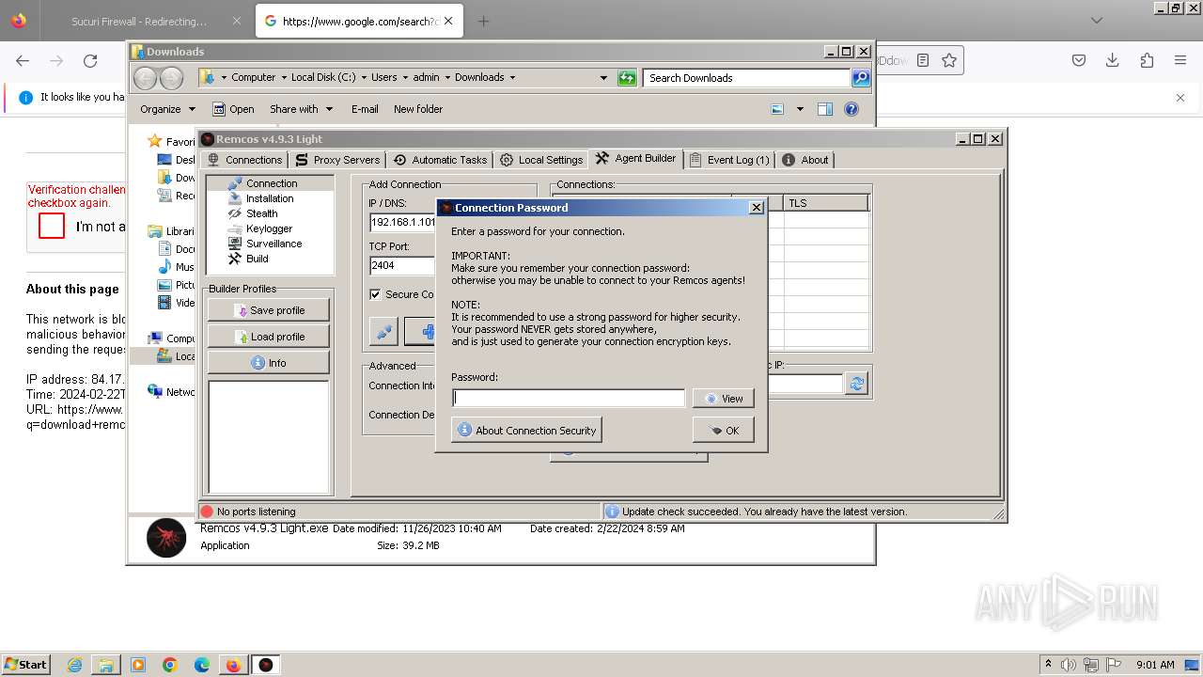Select Surveillance in the builder list
This screenshot has width=1203, height=677.
tap(273, 244)
